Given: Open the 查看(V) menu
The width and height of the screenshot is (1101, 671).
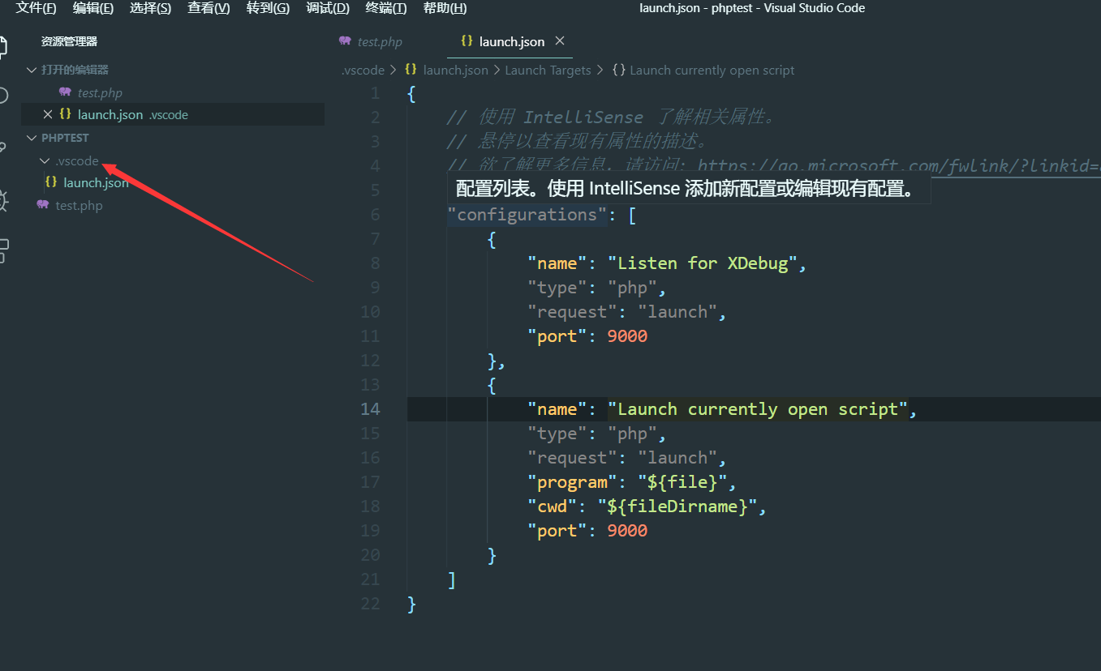Looking at the screenshot, I should [209, 8].
